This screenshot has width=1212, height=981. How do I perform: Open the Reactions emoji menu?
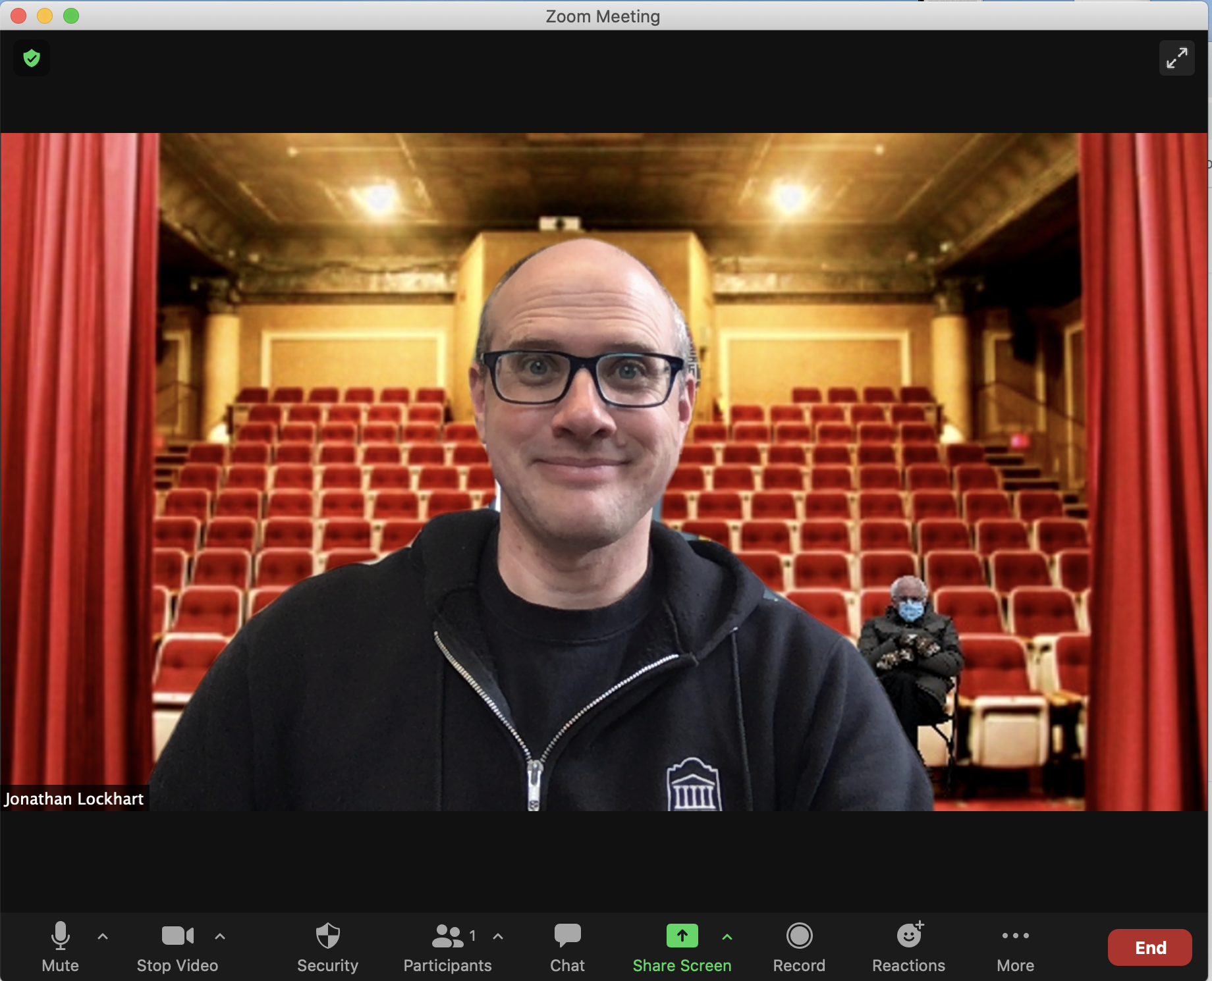tap(908, 947)
